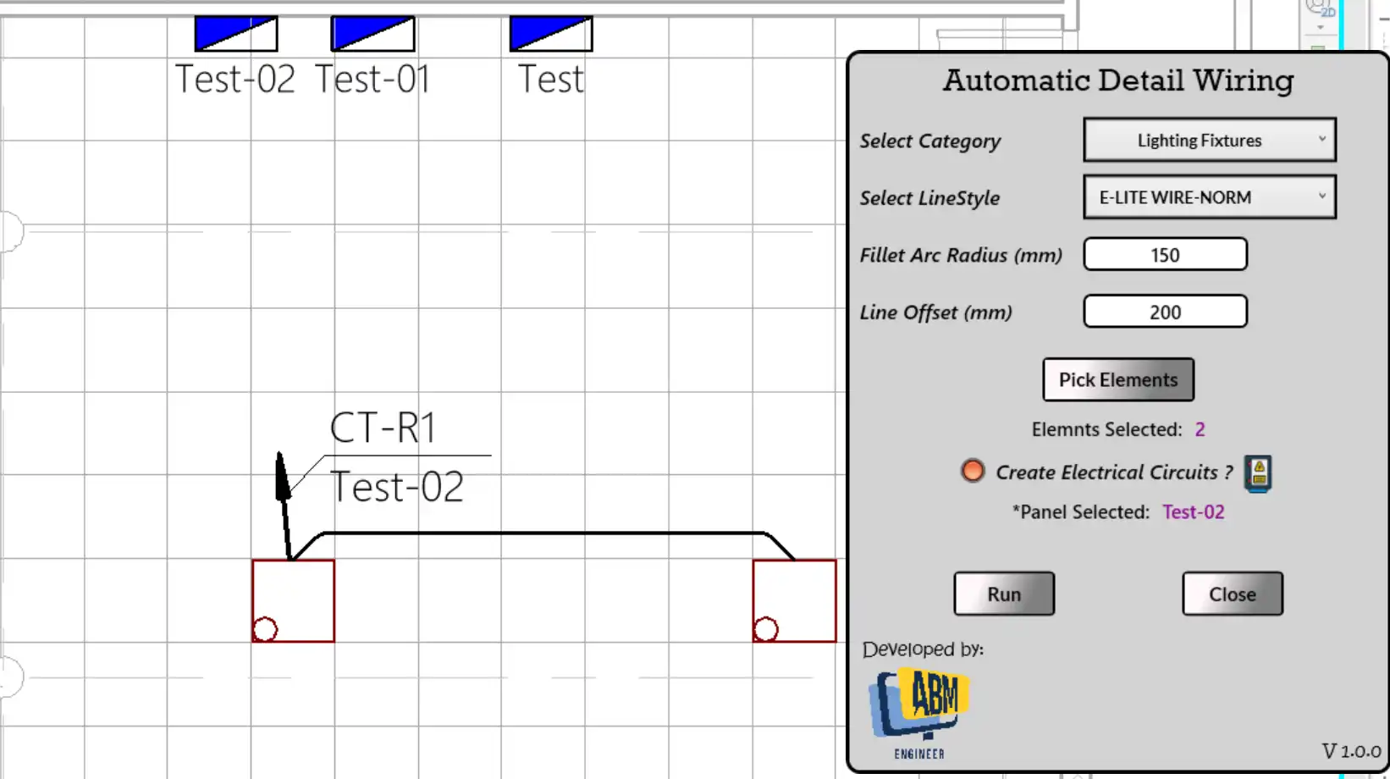Image resolution: width=1390 pixels, height=779 pixels.
Task: Click the CT-R1 circuit tag text
Action: pyautogui.click(x=383, y=428)
